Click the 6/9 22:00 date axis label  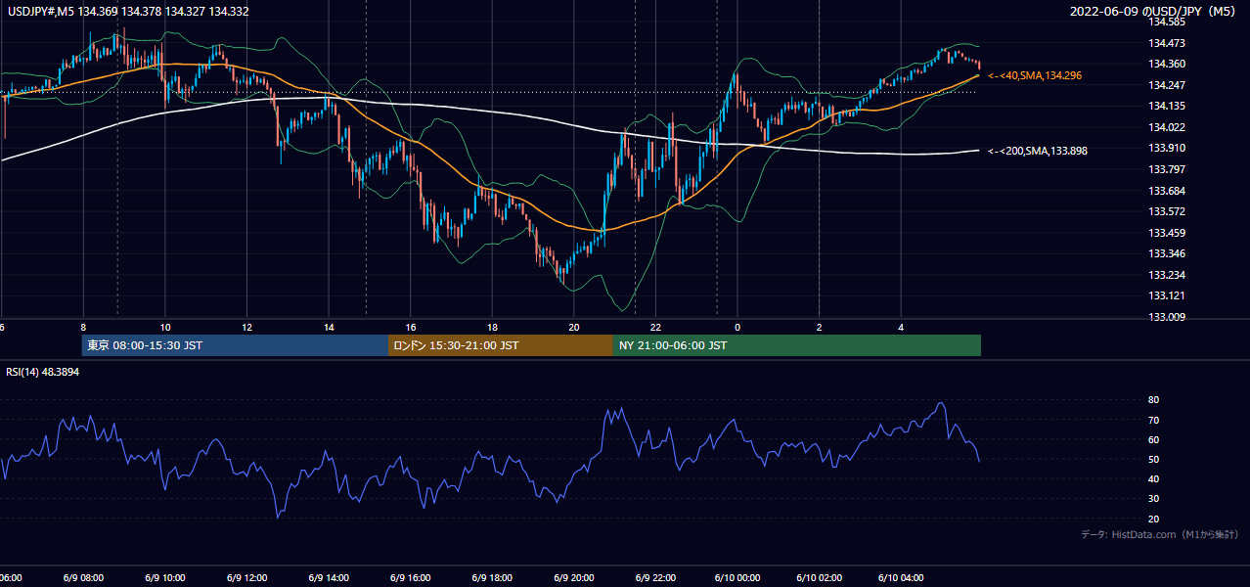pos(654,577)
